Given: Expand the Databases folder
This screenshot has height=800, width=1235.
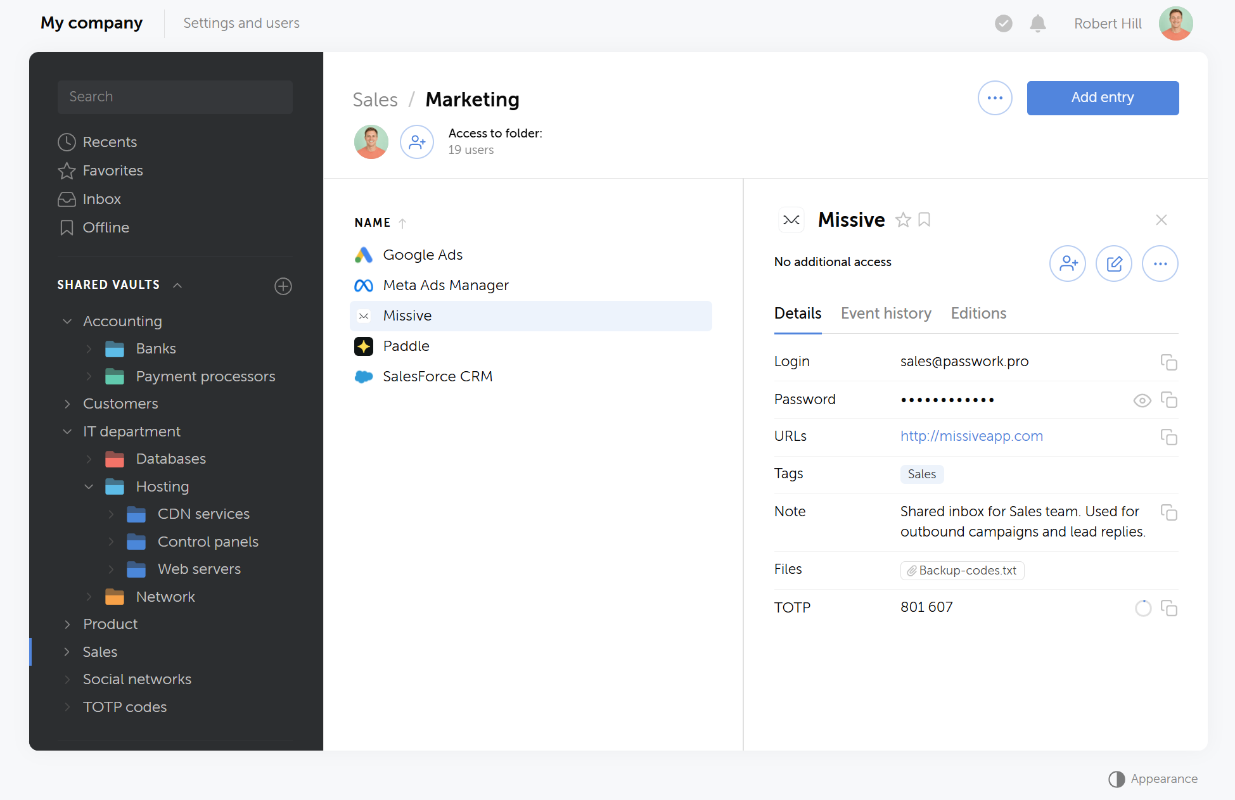Looking at the screenshot, I should [89, 459].
